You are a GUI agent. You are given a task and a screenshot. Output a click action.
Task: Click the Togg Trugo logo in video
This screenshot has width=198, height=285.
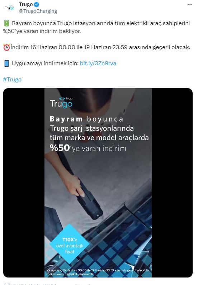click(x=61, y=103)
